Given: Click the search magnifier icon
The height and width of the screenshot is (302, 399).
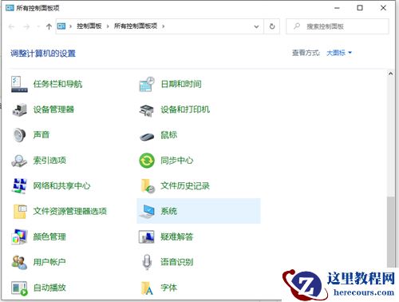Looking at the screenshot, I should [297, 26].
